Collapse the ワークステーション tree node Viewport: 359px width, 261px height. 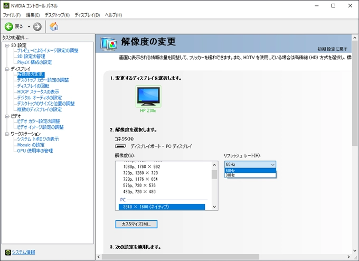click(x=7, y=134)
